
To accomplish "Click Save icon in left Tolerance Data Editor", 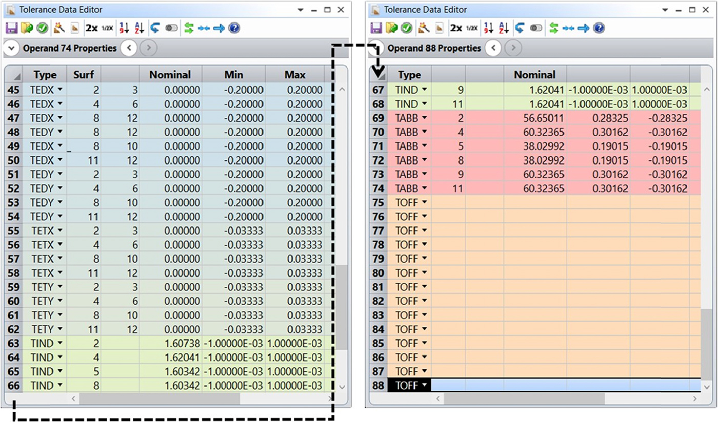I will coord(12,28).
